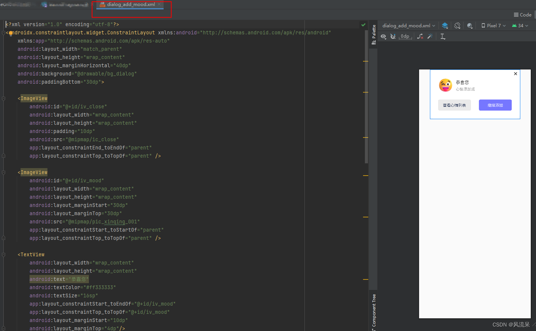The height and width of the screenshot is (331, 536).
Task: Click the Orientation for Preview icon
Action: (457, 25)
